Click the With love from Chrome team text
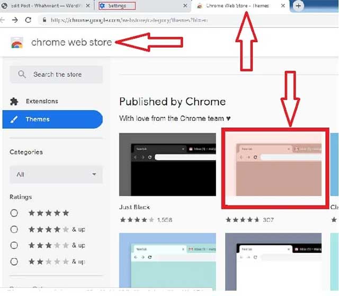The width and height of the screenshot is (339, 296). coord(175,118)
